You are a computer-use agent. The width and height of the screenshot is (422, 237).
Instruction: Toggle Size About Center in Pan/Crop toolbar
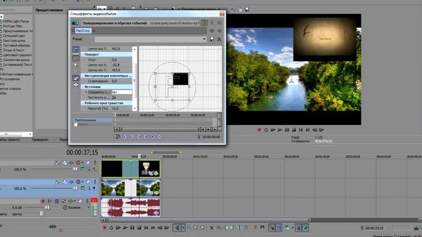point(76,85)
